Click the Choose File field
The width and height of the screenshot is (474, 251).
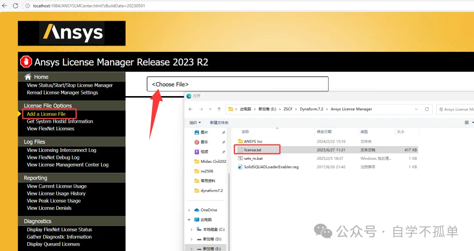click(x=237, y=84)
